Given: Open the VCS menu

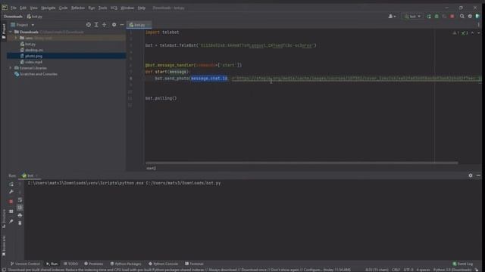Looking at the screenshot, I should (114, 8).
